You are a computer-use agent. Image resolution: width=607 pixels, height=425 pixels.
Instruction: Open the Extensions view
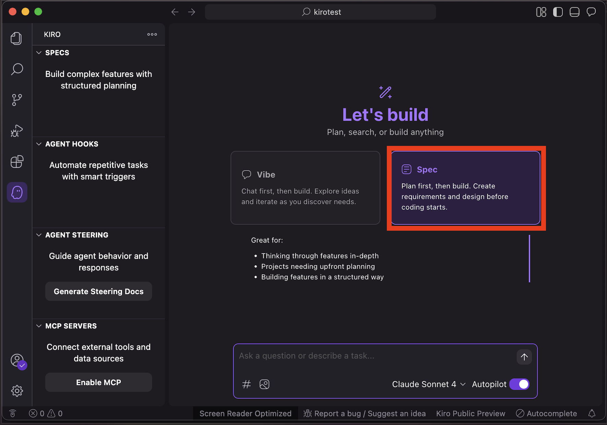pos(17,161)
